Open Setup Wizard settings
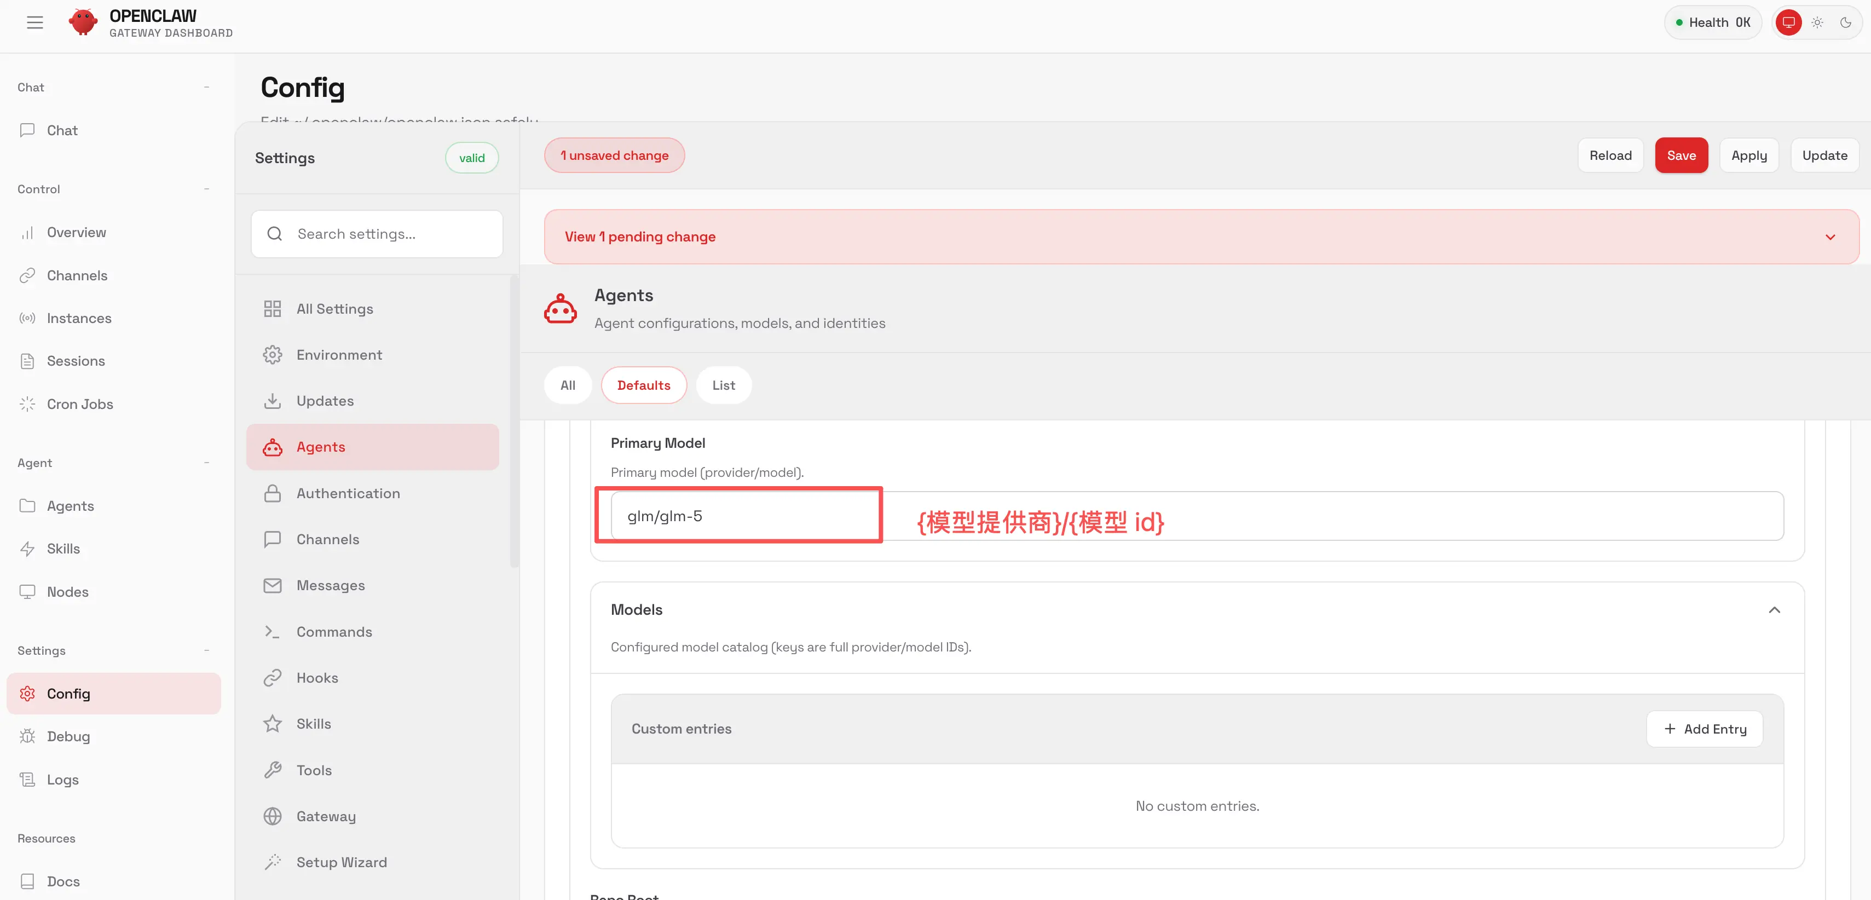This screenshot has width=1871, height=900. (x=340, y=862)
